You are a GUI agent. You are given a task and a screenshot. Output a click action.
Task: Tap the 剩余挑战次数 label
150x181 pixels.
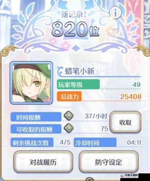coord(32,142)
